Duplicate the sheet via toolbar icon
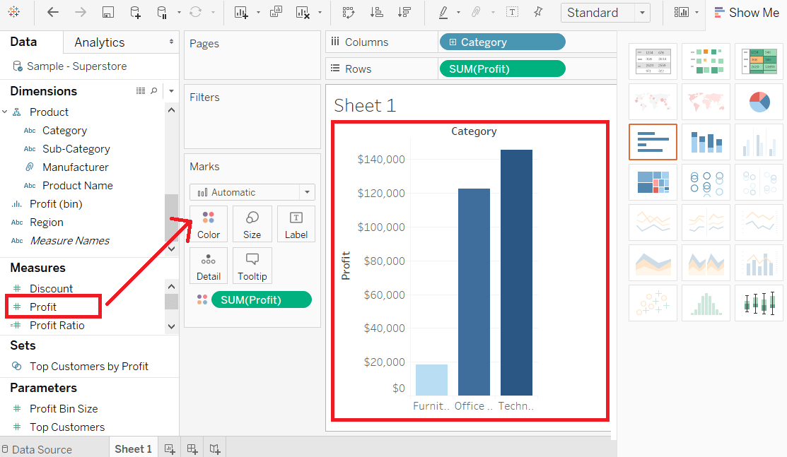 click(276, 12)
